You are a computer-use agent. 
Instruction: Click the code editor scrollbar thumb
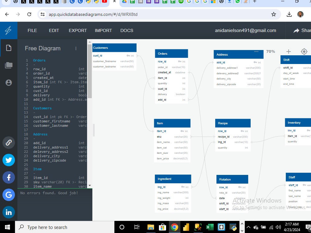tap(90, 71)
